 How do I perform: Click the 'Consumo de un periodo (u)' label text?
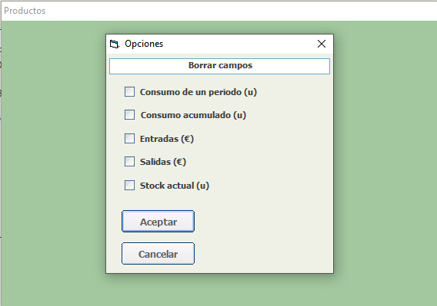[x=198, y=92]
